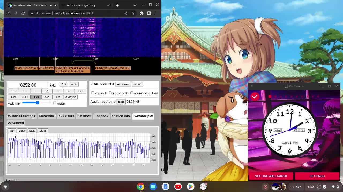Click the A/B VFO swap button
This screenshot has width=343, height=192.
[x=64, y=84]
